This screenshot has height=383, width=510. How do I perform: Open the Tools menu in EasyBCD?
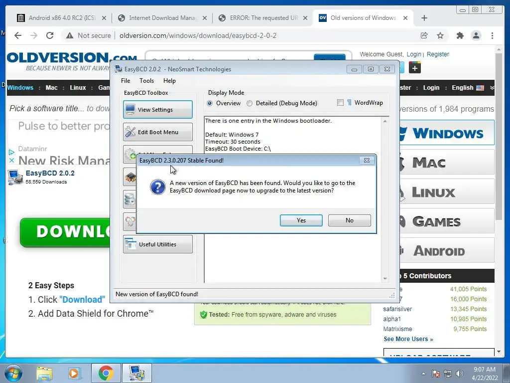[x=147, y=81]
